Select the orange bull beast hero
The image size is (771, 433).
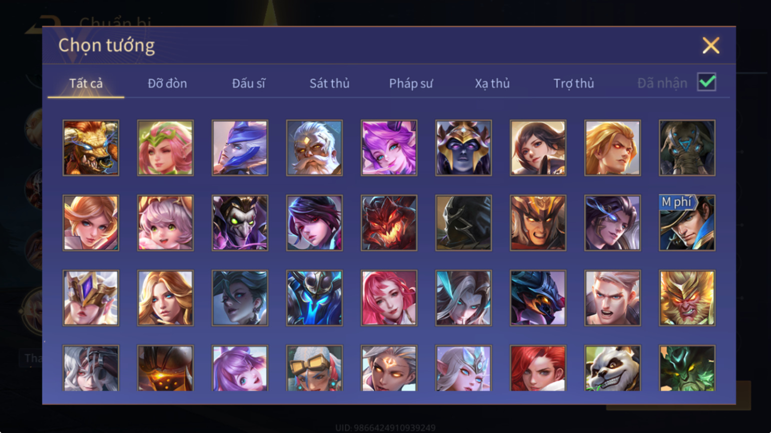point(90,148)
